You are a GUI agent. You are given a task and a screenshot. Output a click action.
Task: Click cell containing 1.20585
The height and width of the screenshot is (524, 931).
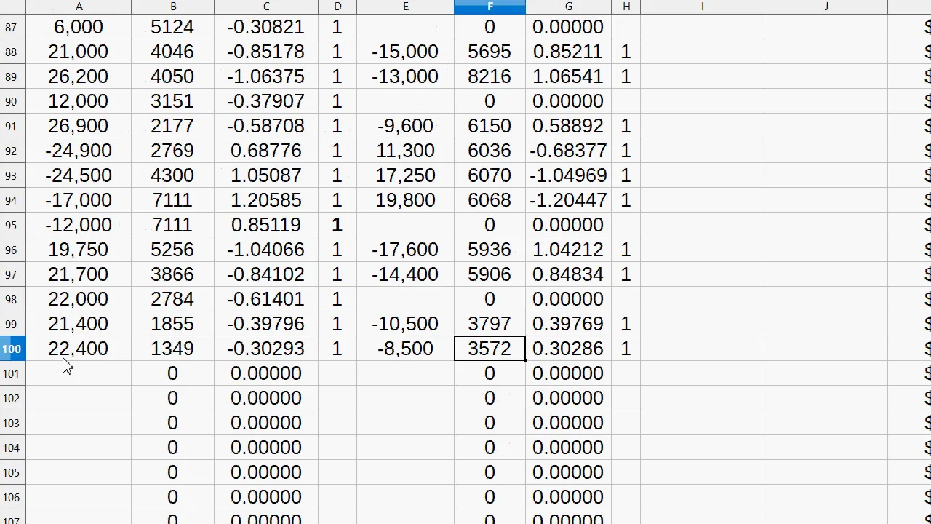coord(266,200)
